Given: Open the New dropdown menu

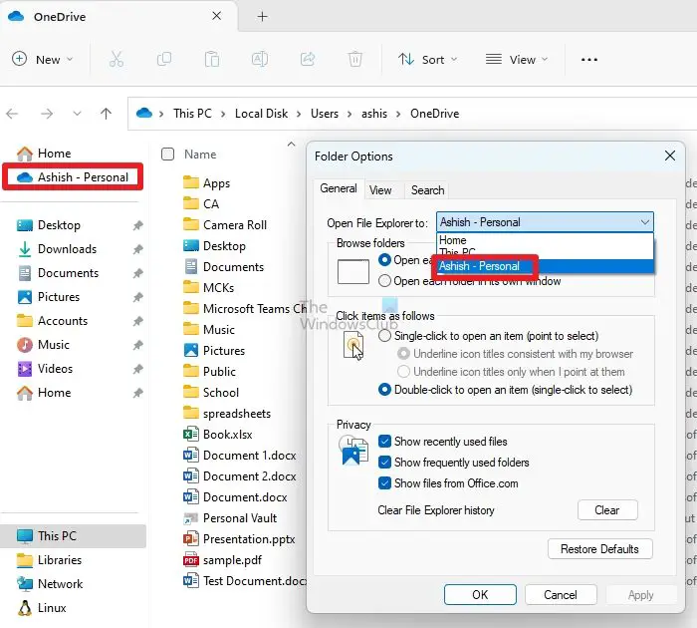Looking at the screenshot, I should pyautogui.click(x=42, y=59).
